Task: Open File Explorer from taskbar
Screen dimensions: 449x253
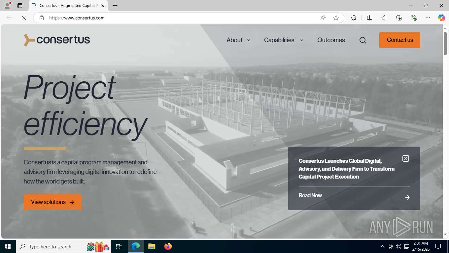Action: click(x=152, y=246)
